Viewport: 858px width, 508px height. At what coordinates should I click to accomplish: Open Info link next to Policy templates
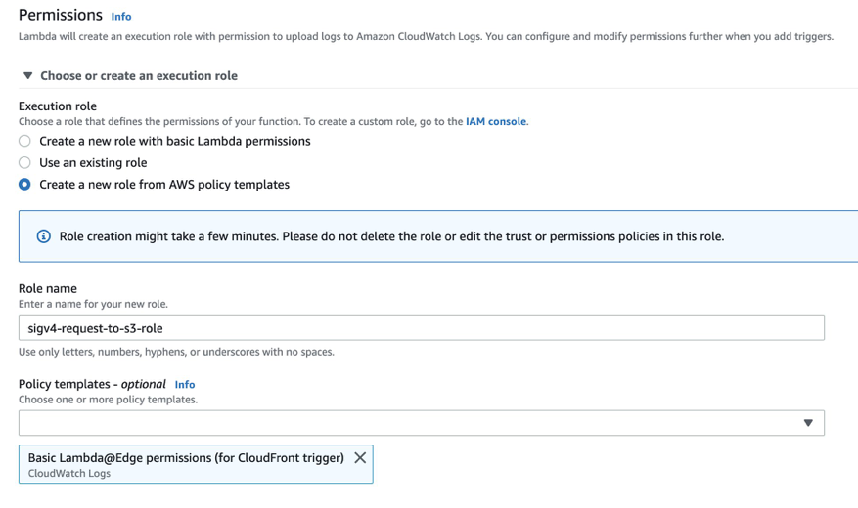point(185,385)
